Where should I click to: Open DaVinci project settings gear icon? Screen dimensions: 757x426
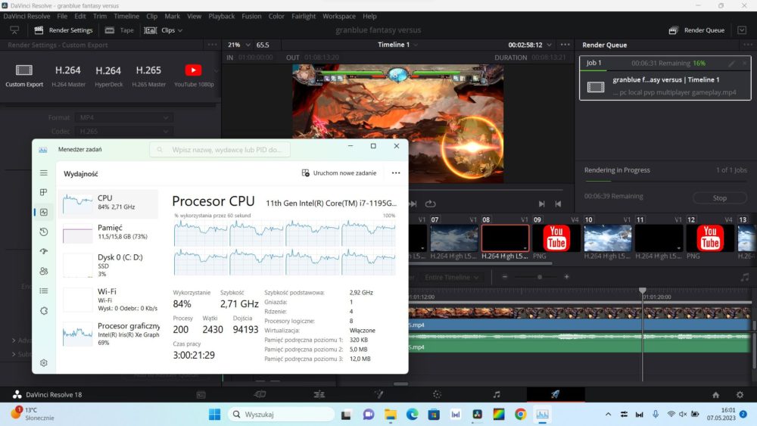click(x=740, y=395)
